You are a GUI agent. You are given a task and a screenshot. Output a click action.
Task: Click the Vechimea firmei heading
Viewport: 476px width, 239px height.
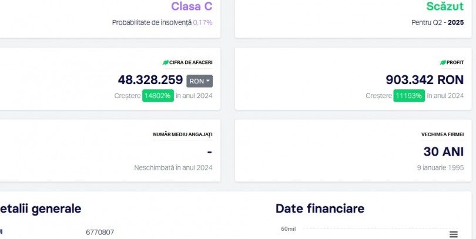pos(443,134)
